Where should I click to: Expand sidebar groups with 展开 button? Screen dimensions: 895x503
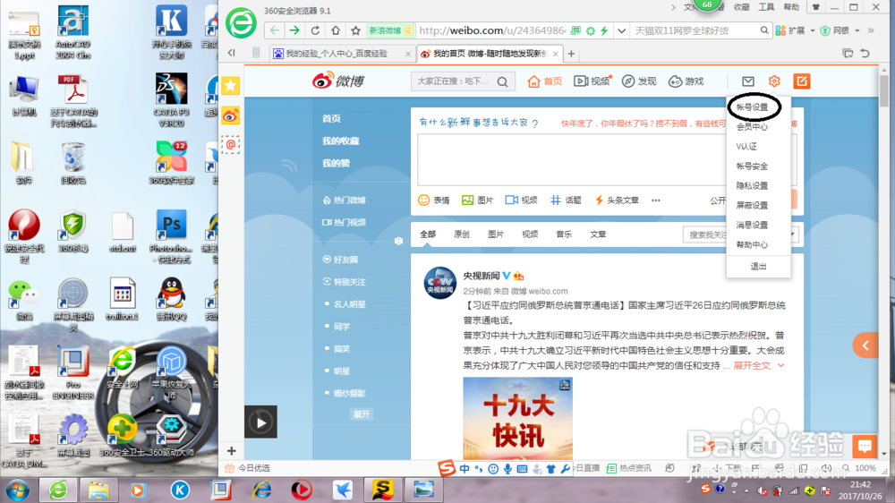(x=362, y=414)
